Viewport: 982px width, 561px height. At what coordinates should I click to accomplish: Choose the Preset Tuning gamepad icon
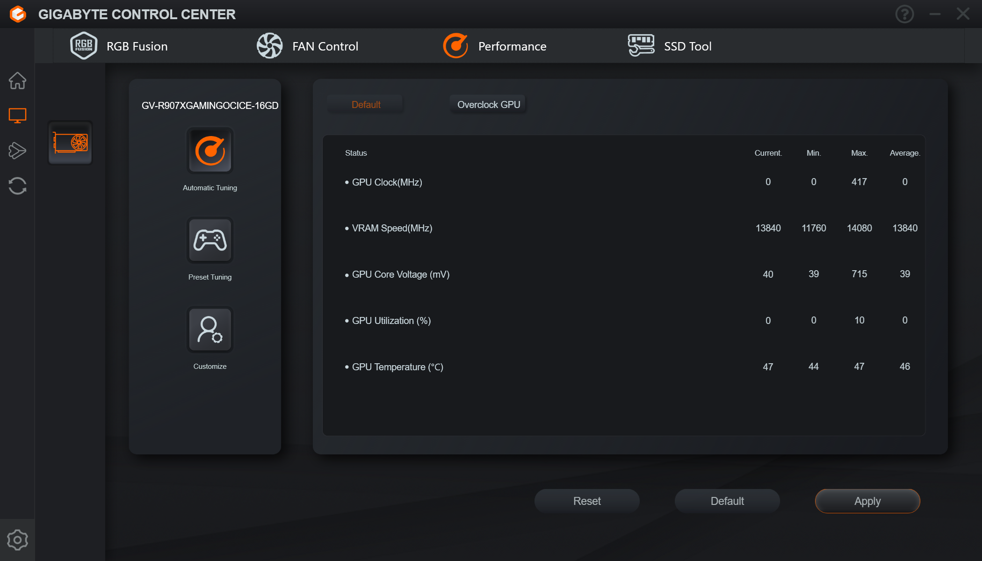(210, 240)
